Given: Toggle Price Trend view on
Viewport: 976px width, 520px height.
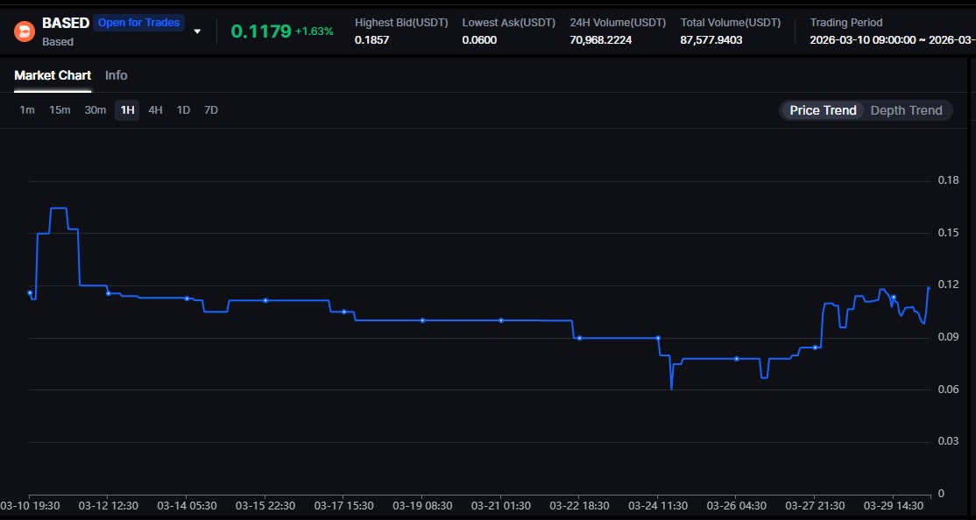Looking at the screenshot, I should click(x=821, y=109).
